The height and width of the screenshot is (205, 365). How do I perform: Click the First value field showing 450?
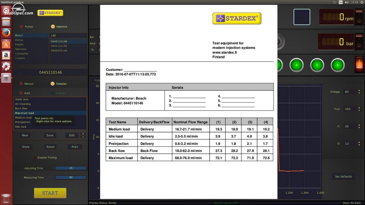point(350,109)
